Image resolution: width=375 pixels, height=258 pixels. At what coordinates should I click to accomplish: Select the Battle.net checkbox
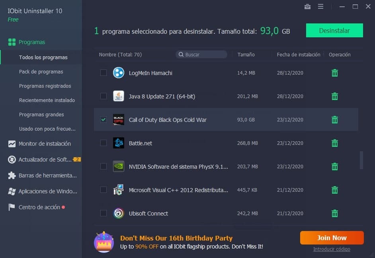[104, 143]
